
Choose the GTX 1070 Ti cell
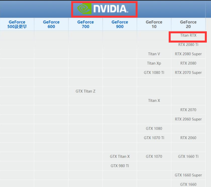(154, 138)
